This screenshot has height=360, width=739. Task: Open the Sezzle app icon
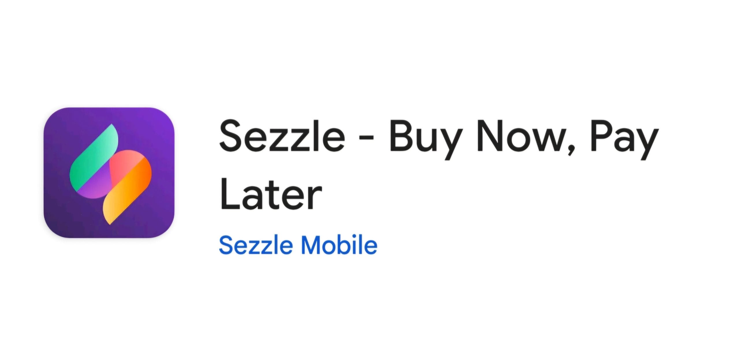click(x=109, y=173)
